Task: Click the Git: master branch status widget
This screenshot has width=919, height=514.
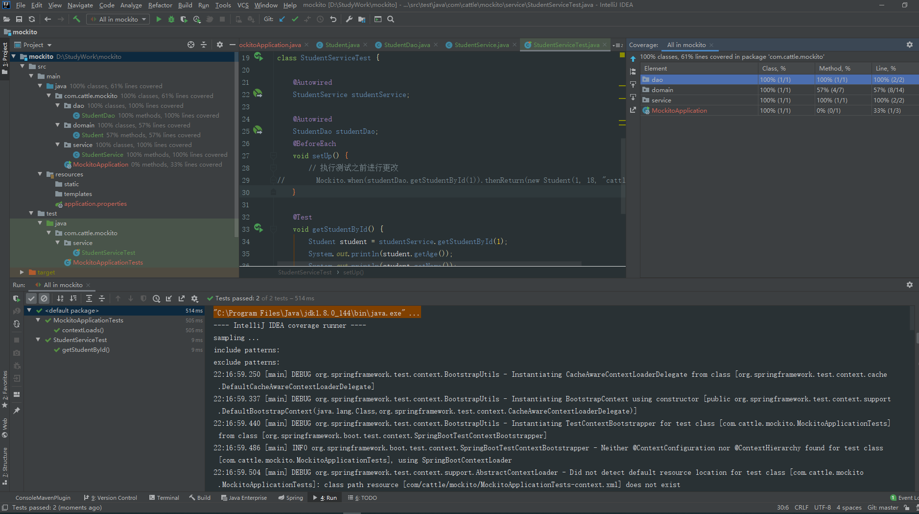Action: click(x=883, y=508)
